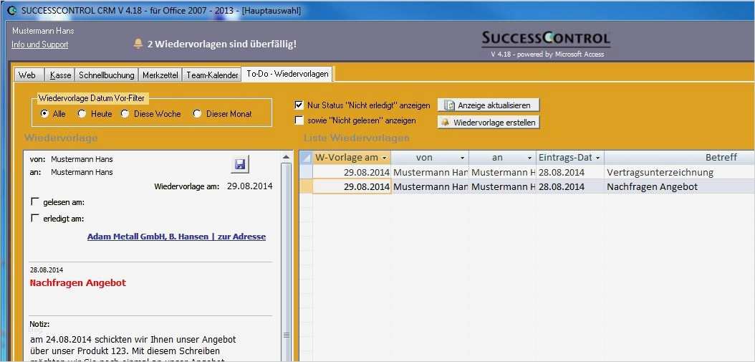Click Eintrags-Dat 28.08.2014 in Vertragsunterzeichnung row
This screenshot has height=362, width=755.
click(570, 172)
